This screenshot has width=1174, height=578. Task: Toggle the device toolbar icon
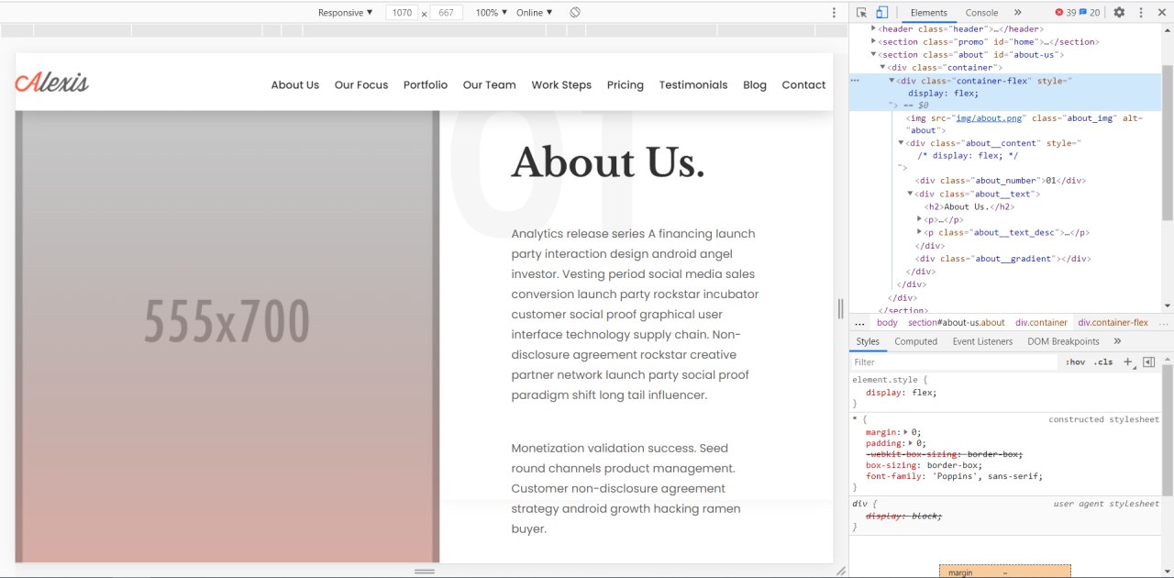coord(881,13)
